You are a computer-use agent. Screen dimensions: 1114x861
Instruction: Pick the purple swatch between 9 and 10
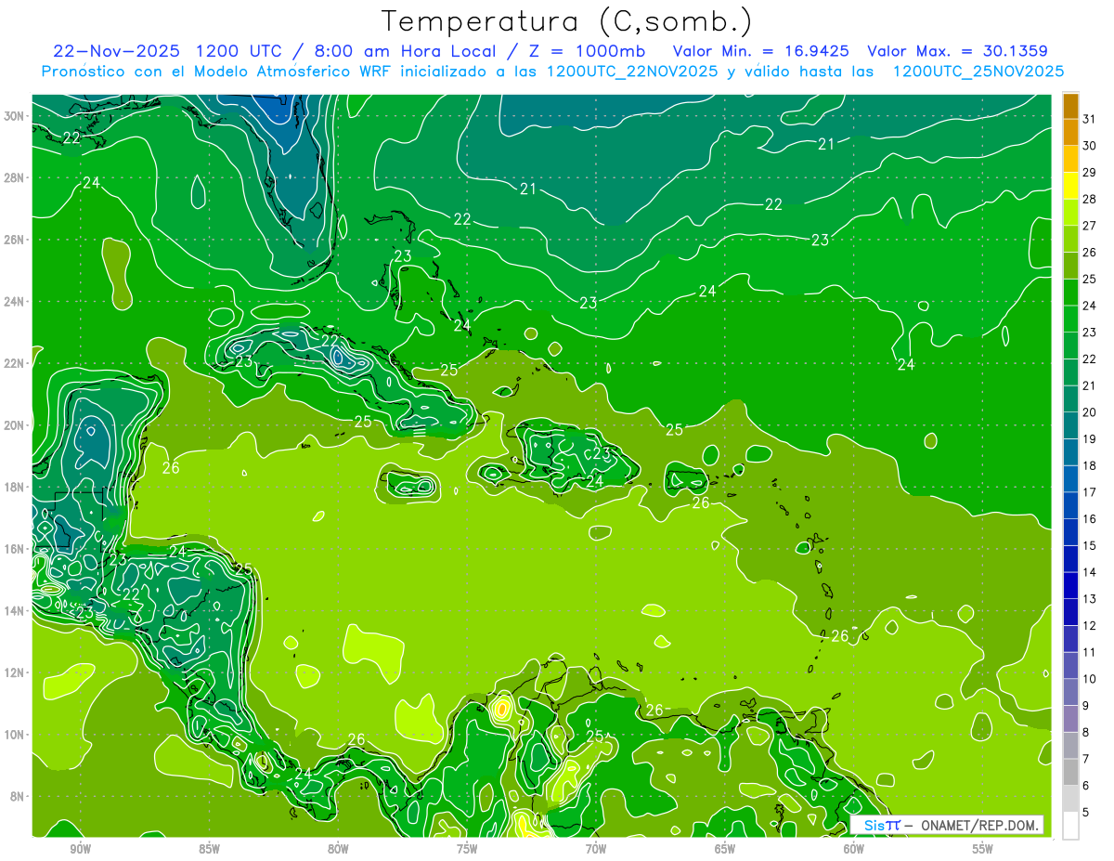(x=1070, y=692)
